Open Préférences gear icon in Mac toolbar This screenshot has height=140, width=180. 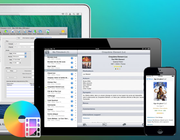point(40,32)
